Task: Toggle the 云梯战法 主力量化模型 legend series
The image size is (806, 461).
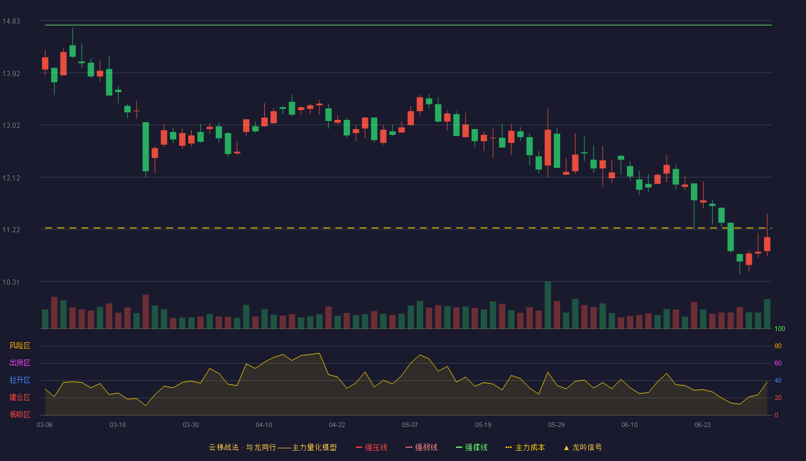Action: pyautogui.click(x=273, y=447)
